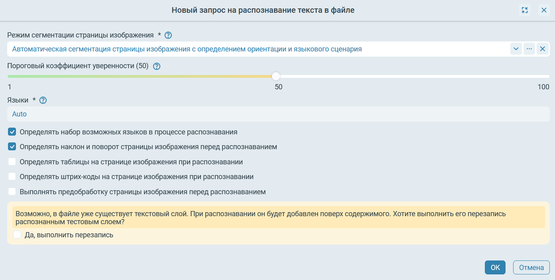Open ellipsis selector in segmentation mode field

coord(529,49)
